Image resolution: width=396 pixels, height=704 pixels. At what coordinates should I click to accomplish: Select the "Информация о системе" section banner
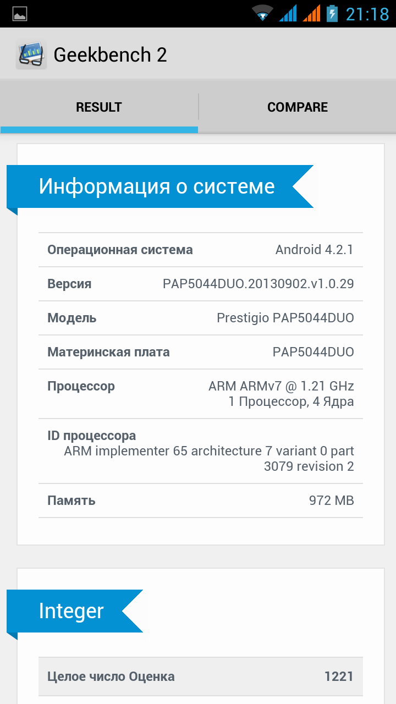(157, 186)
